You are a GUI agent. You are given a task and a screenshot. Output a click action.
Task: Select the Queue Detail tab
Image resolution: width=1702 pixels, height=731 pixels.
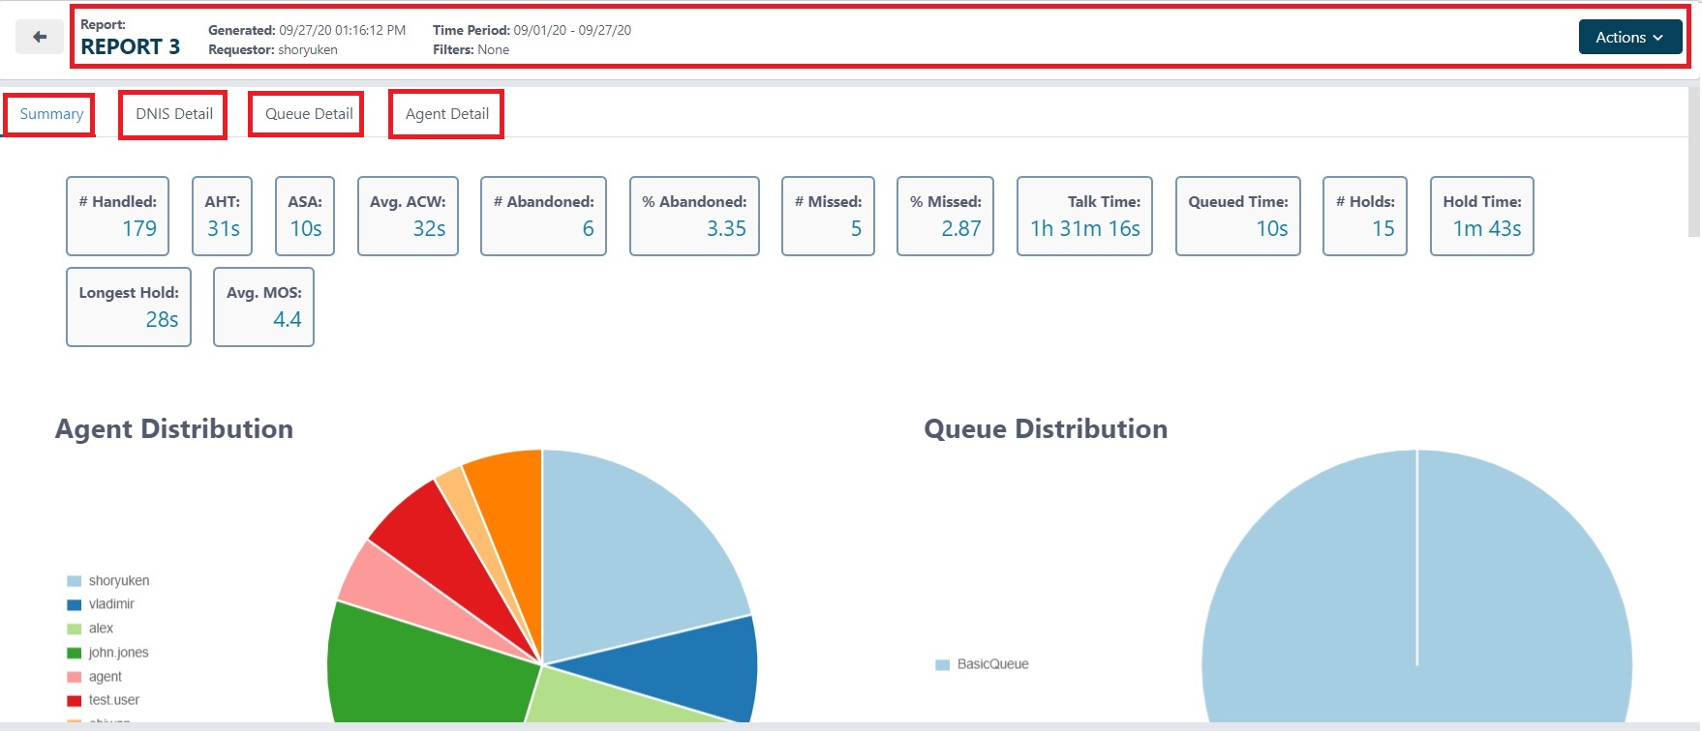point(309,114)
